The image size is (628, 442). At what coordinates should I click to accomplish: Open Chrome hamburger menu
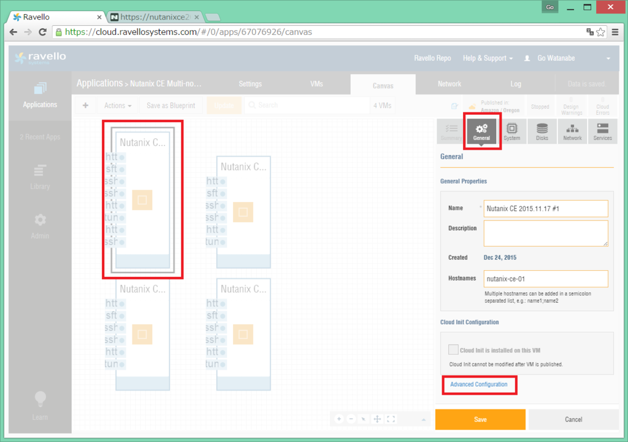(x=615, y=32)
